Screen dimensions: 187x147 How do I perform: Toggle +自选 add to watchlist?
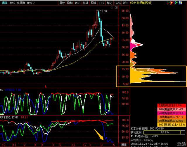117,3
